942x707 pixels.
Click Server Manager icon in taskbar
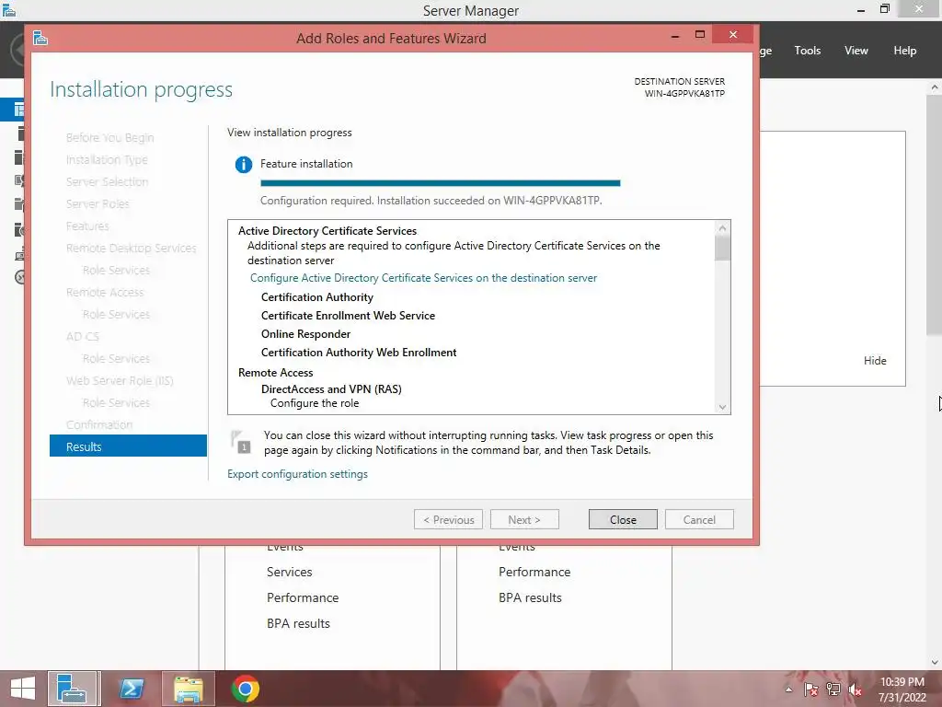tap(72, 689)
